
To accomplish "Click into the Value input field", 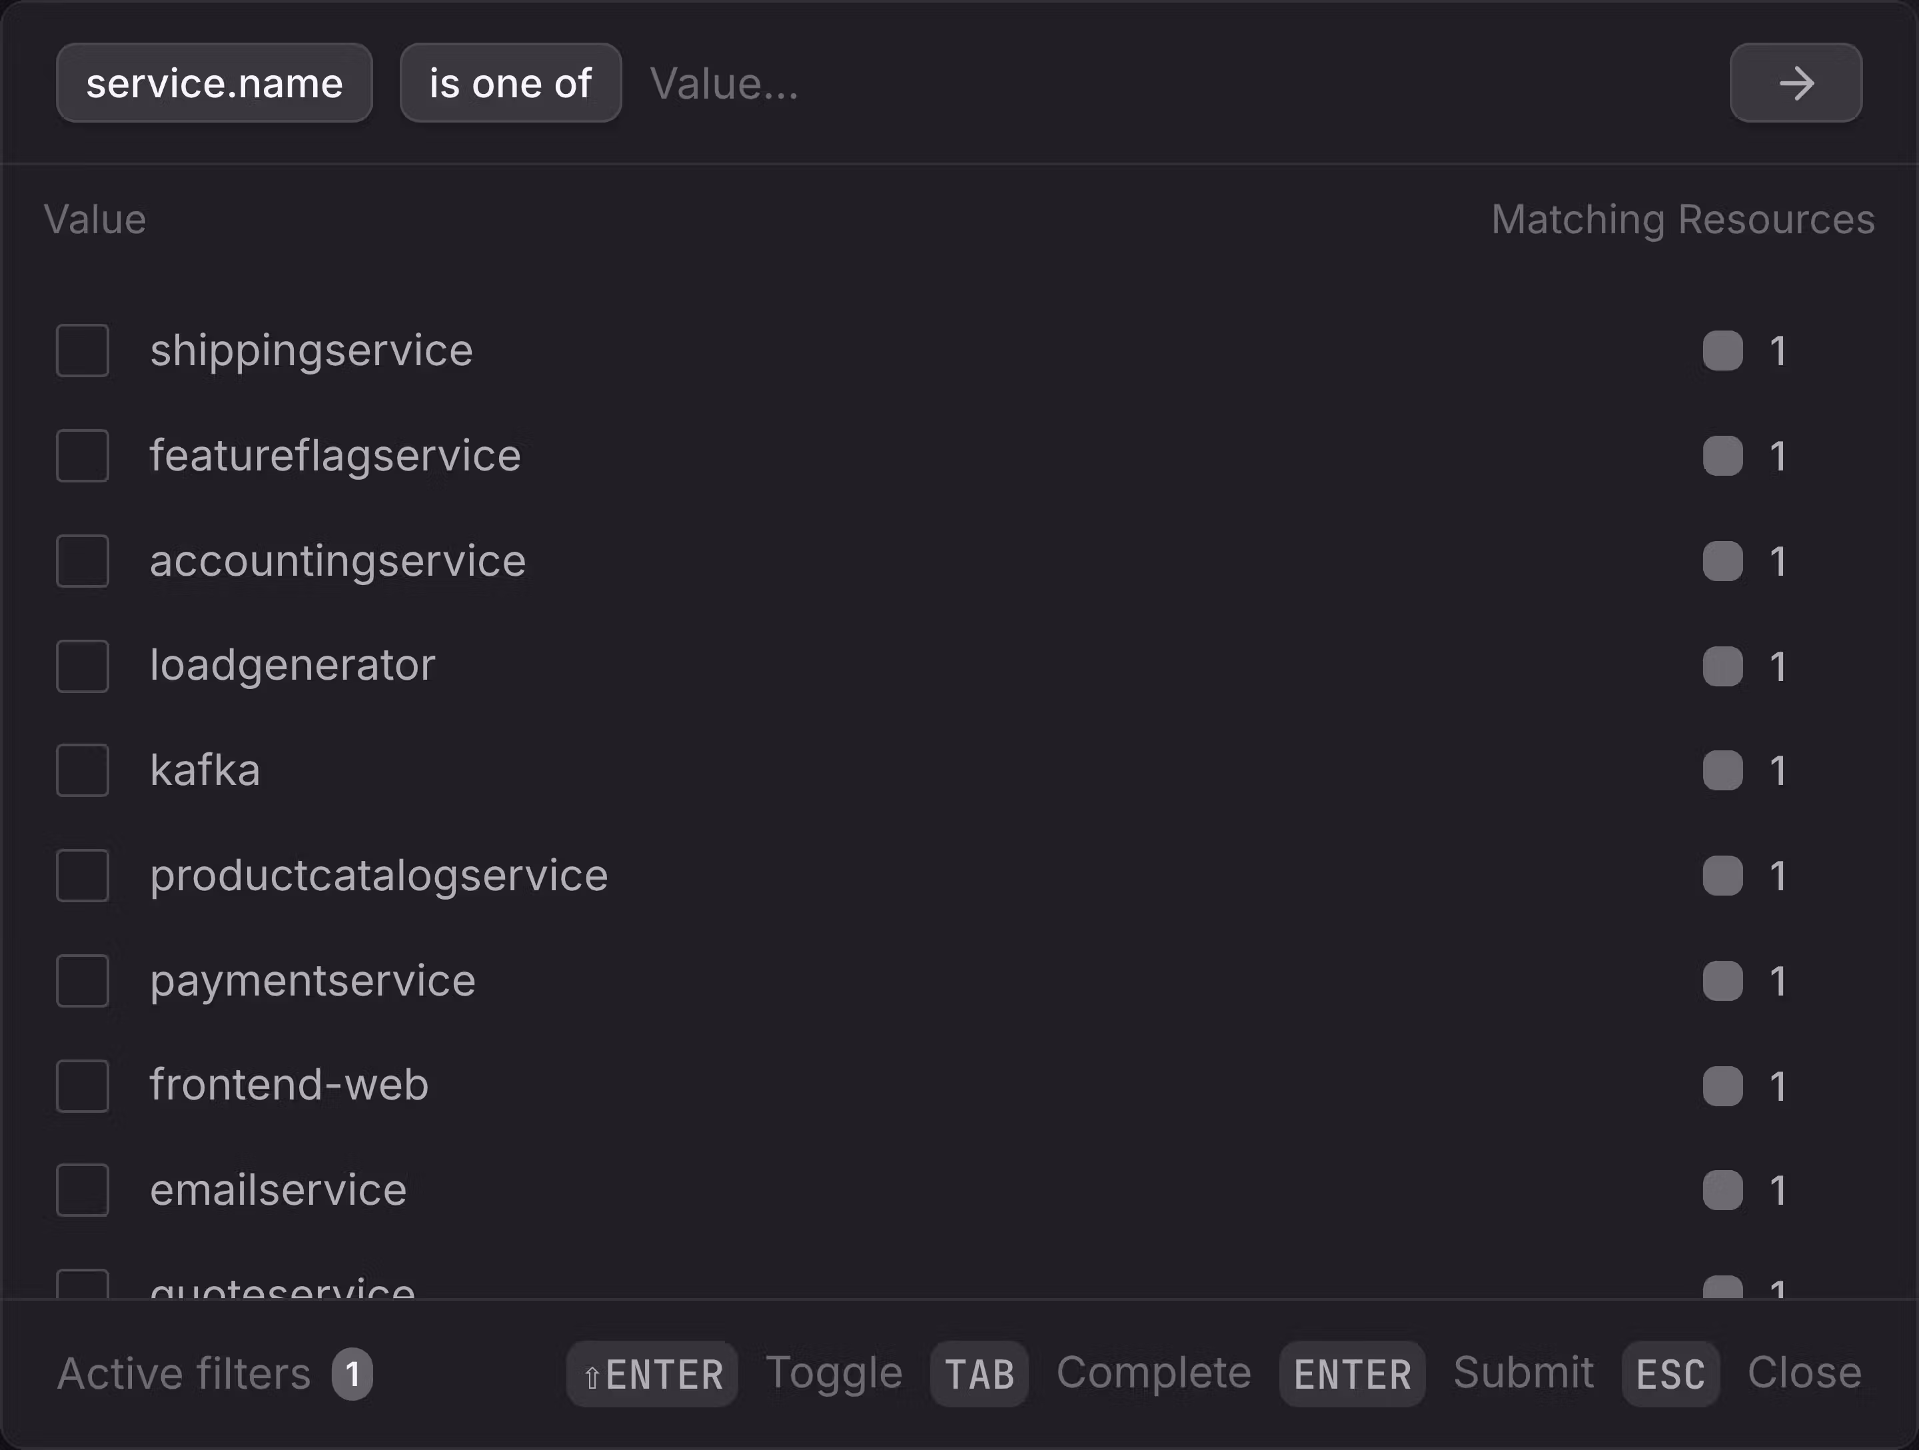I will point(1128,83).
